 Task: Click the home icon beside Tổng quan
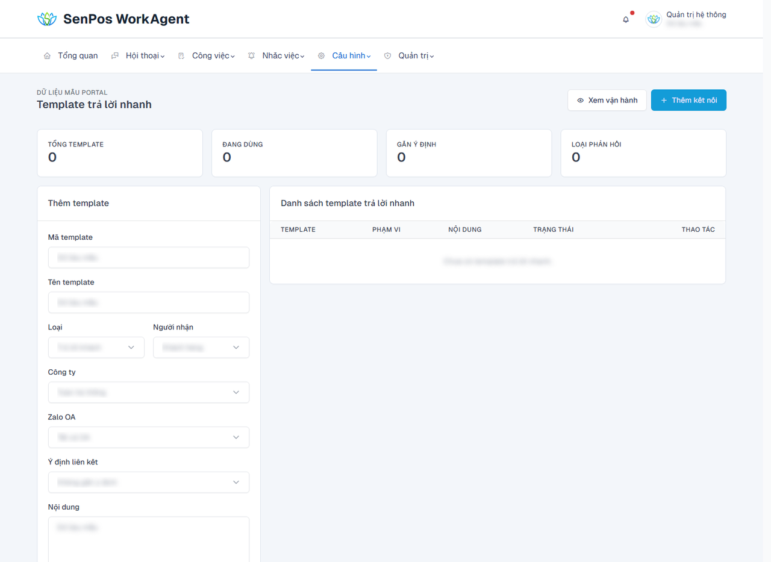coord(47,56)
